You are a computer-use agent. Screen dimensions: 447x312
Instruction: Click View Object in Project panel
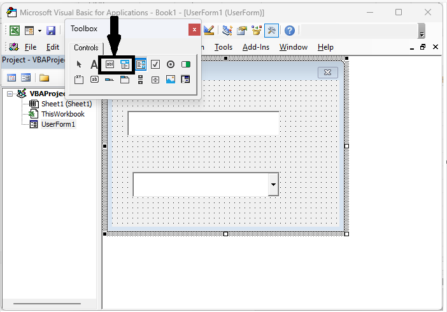(26, 78)
